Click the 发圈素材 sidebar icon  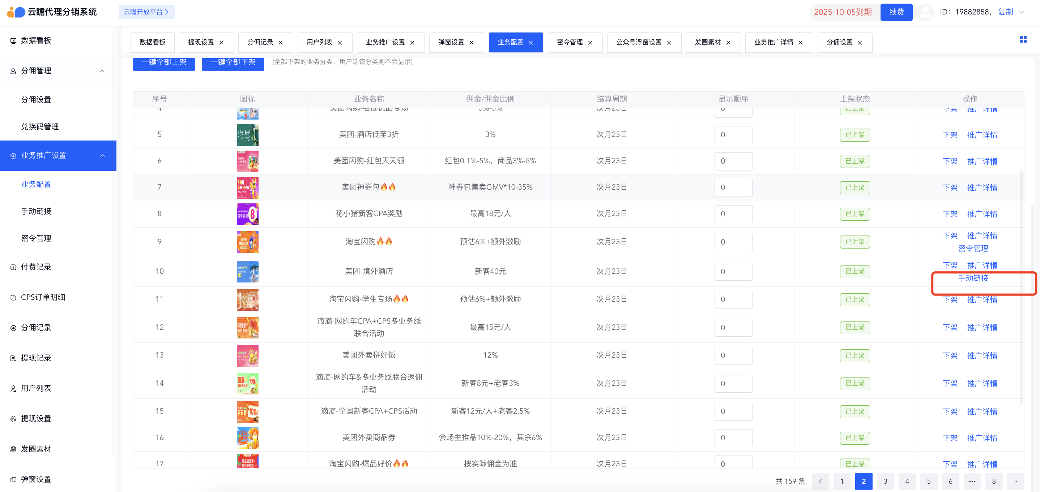click(13, 449)
